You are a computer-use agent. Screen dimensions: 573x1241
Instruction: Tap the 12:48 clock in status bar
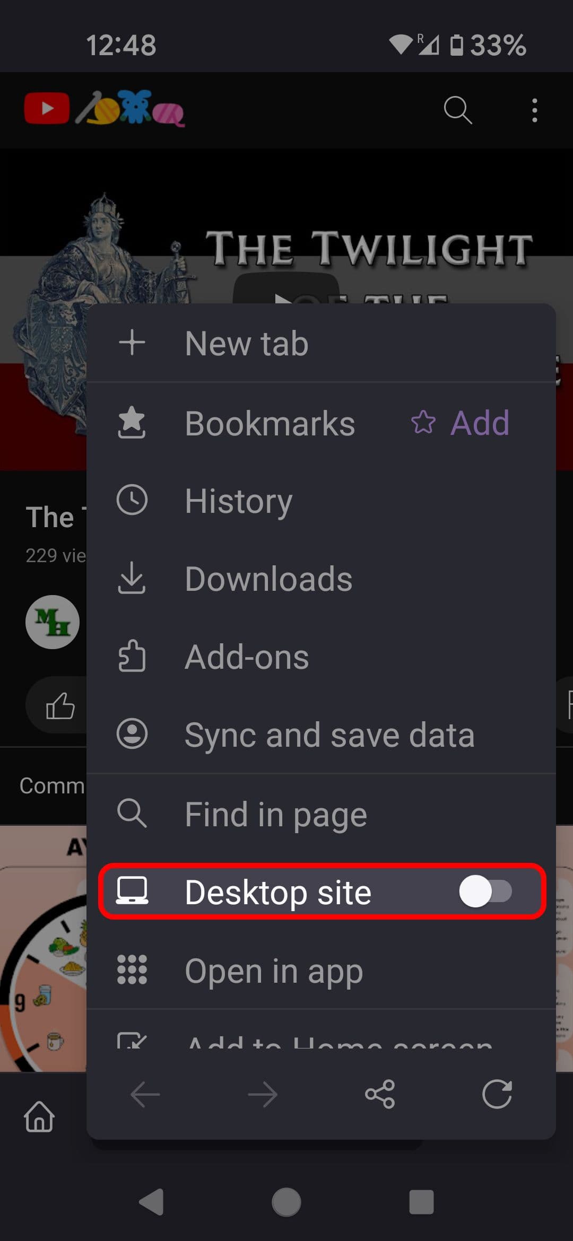[x=121, y=45]
